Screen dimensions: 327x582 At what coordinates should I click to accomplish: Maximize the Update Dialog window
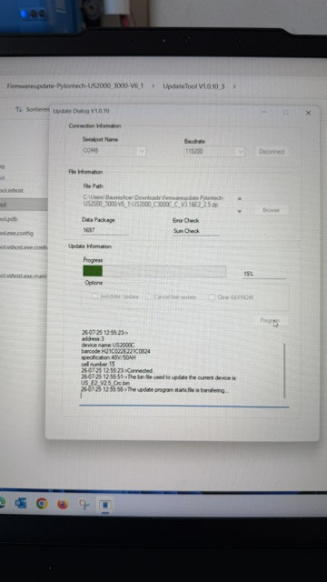(285, 112)
